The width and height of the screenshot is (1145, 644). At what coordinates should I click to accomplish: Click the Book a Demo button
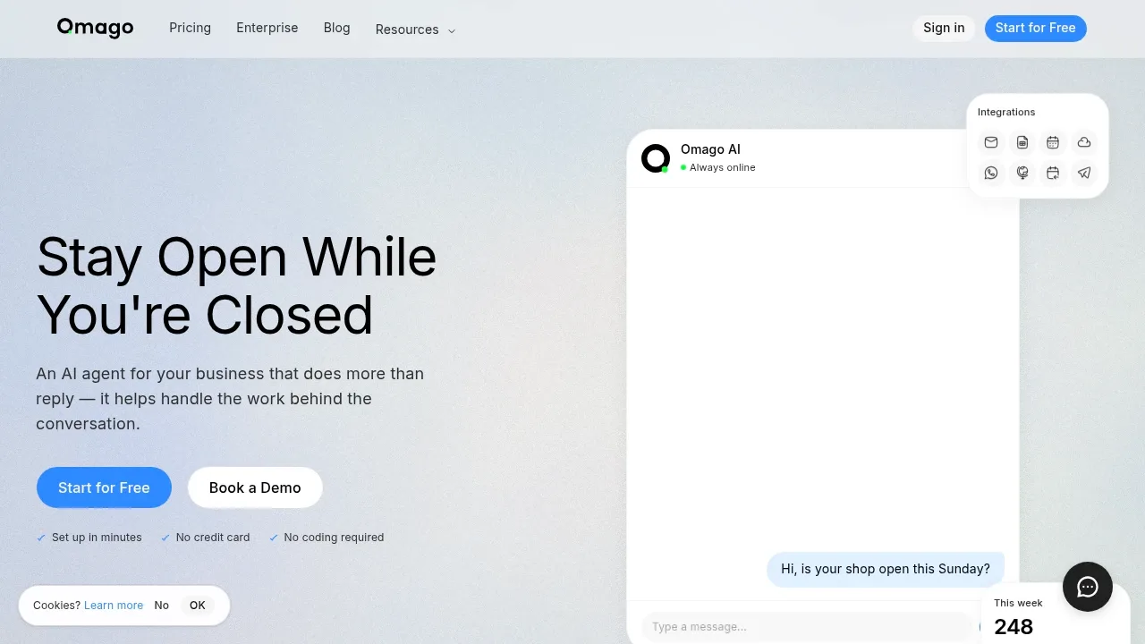tap(255, 487)
